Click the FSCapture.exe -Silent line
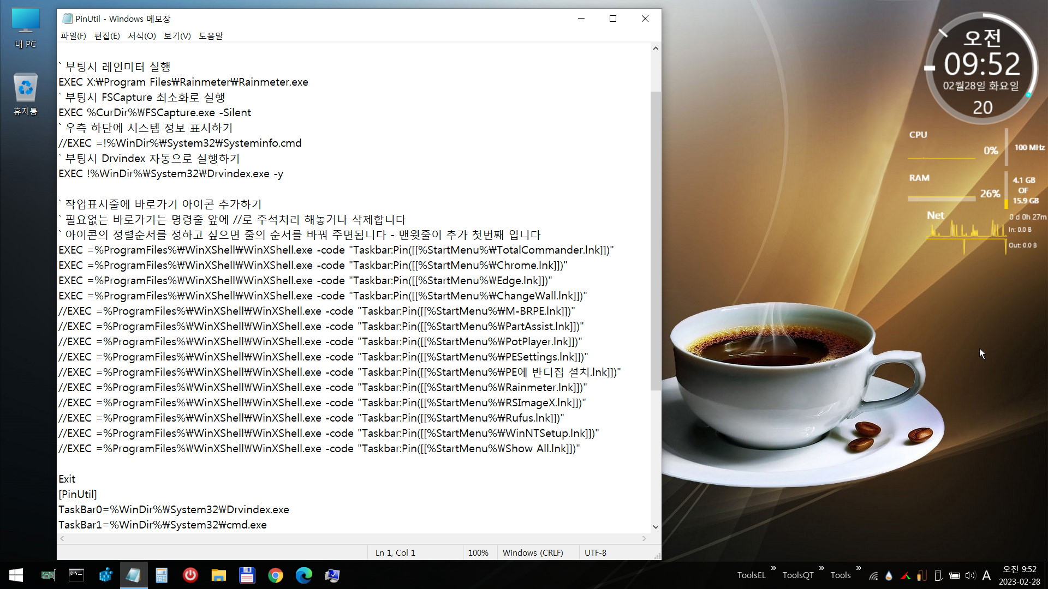 pyautogui.click(x=155, y=113)
